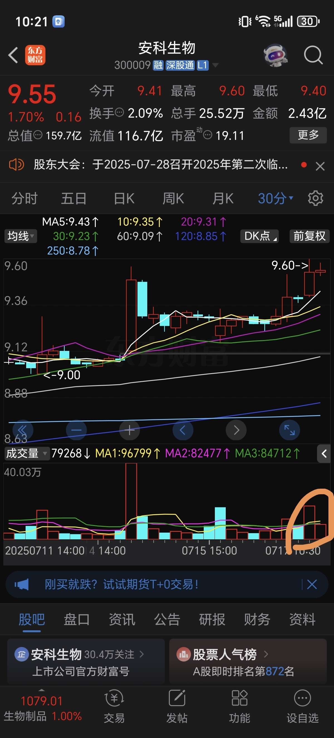Change the 前复权 adjustment setting

(x=309, y=236)
